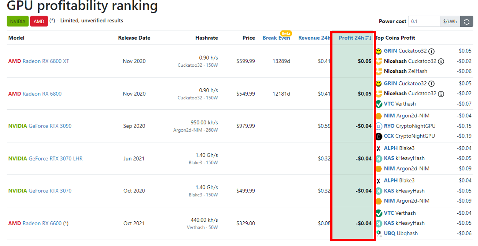Click the Oct 2021 release date
Viewport: 478px width, 246px height.
click(134, 223)
